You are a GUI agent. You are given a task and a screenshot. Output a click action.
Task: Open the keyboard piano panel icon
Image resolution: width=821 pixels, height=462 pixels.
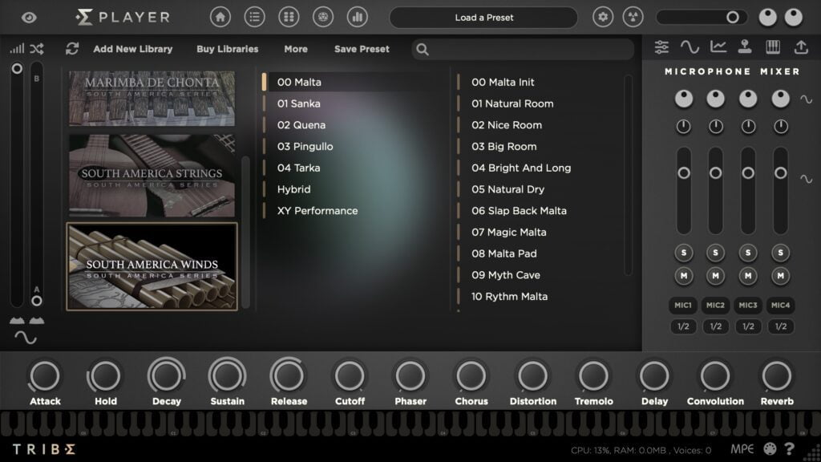(773, 47)
